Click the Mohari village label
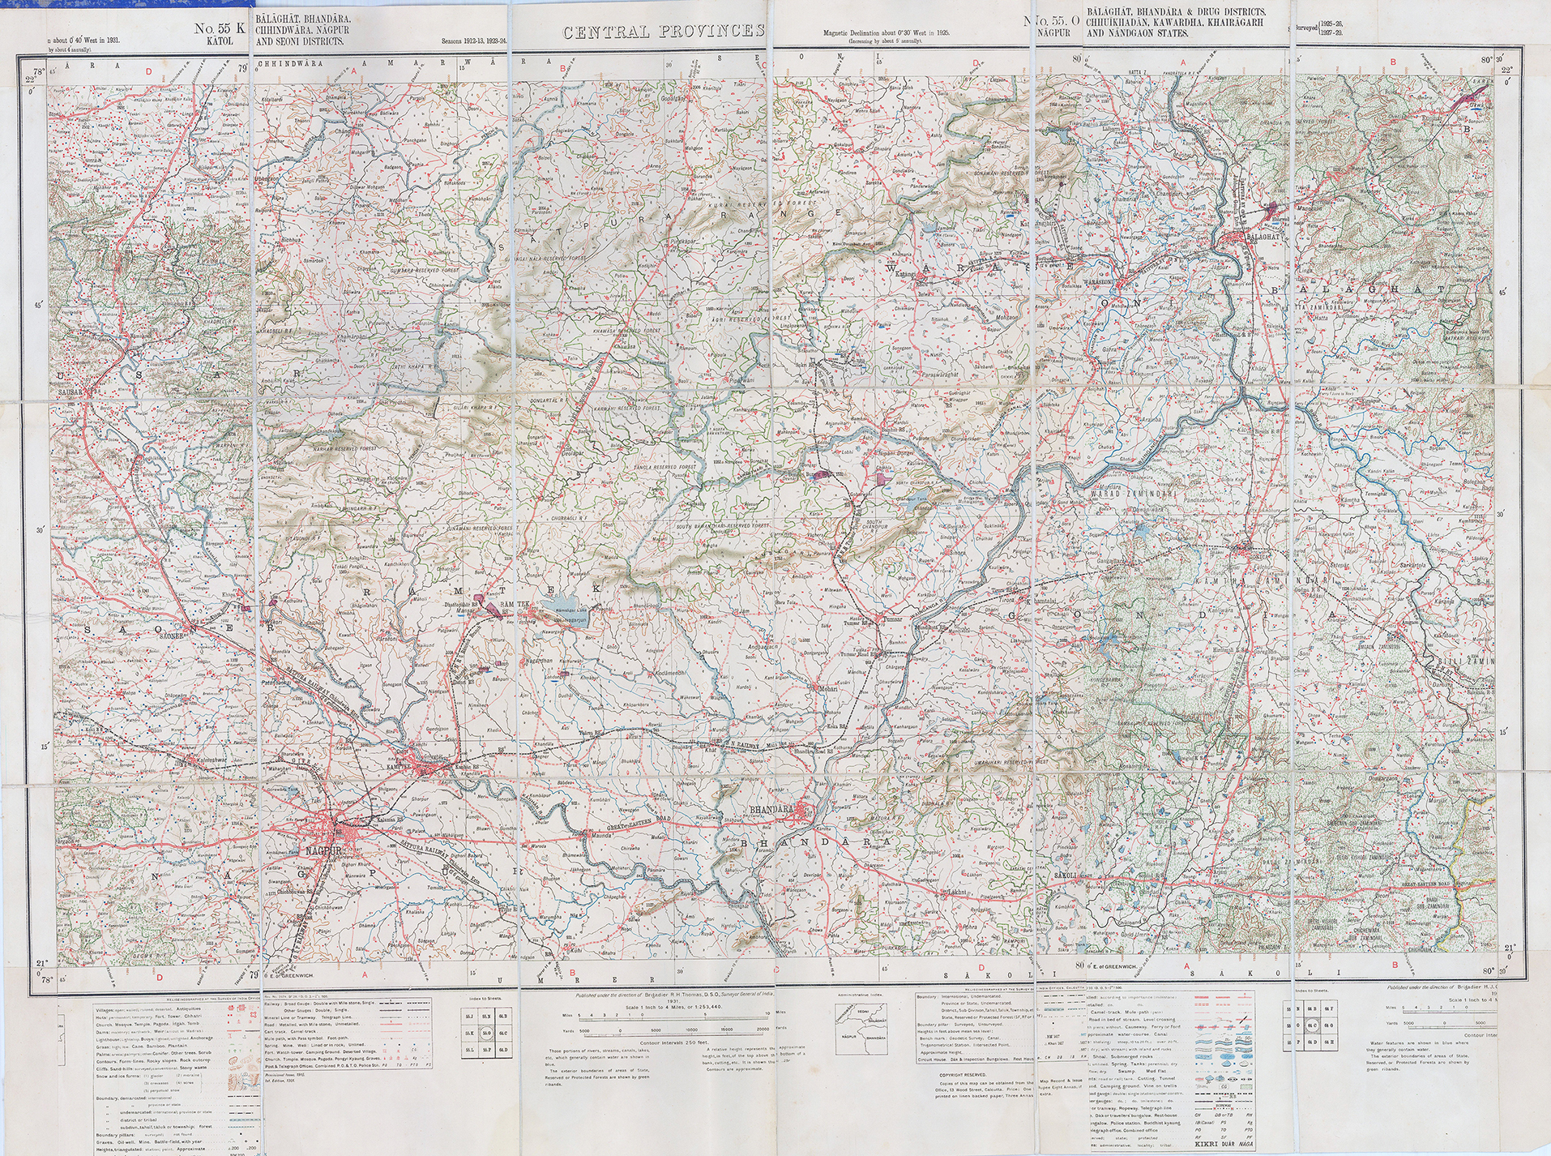 click(x=823, y=687)
